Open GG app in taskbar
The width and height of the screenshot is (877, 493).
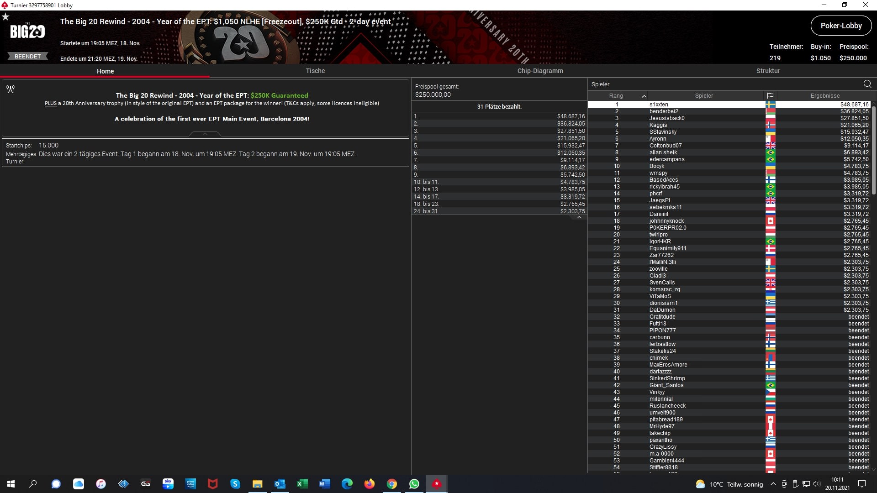146,484
